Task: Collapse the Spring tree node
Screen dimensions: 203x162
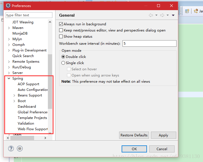Action: (9, 78)
